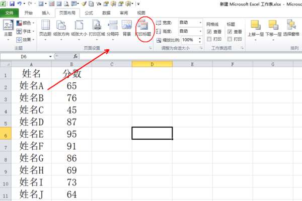Screen dimensions: 302x201
Task: Click the Save icon in quick access toolbar
Action: click(x=12, y=4)
